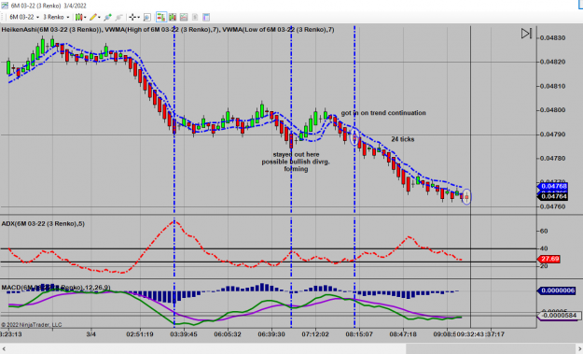583x354 pixels.
Task: Click the blue 0.04768 price marker
Action: tap(553, 186)
